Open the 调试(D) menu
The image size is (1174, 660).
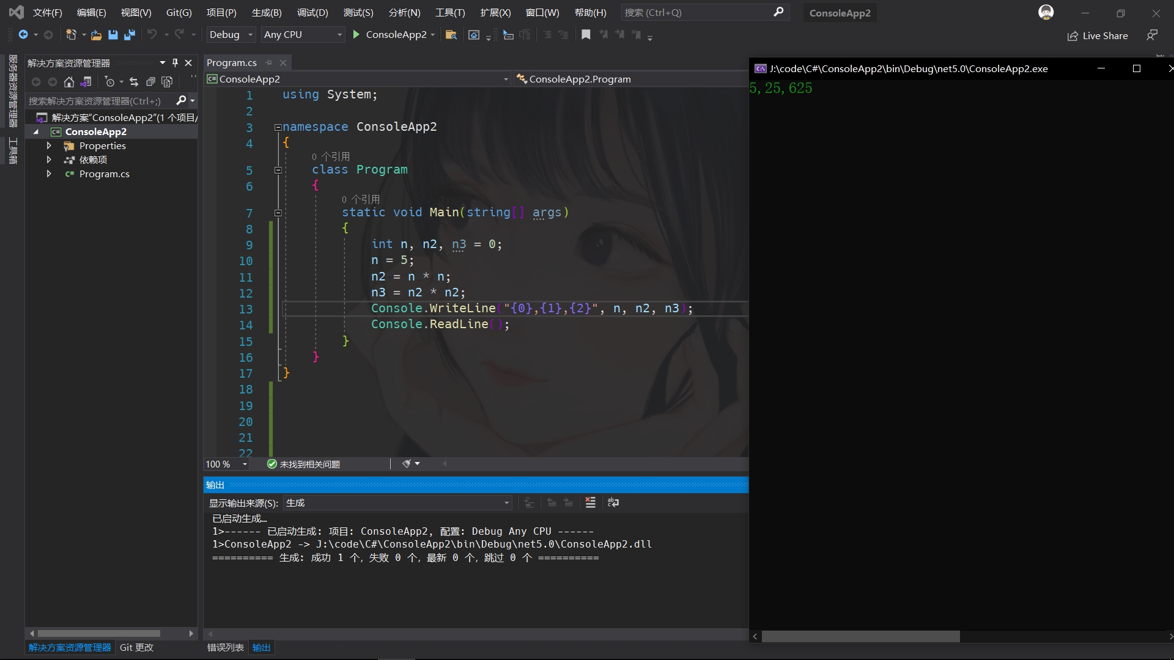point(312,13)
